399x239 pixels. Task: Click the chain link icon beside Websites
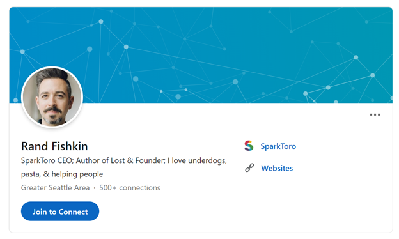[249, 167]
